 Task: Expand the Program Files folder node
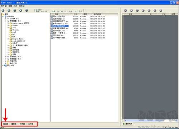(8, 39)
